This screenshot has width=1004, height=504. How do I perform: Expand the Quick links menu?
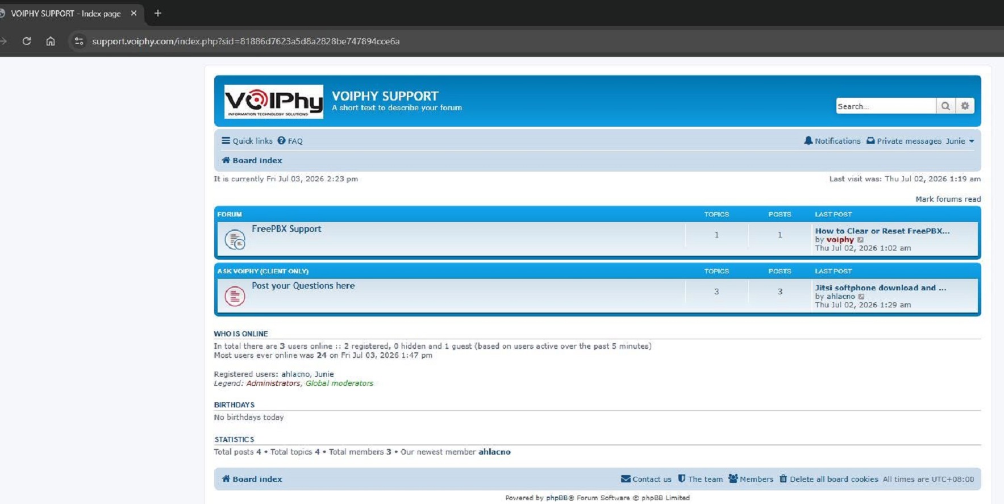click(x=247, y=141)
